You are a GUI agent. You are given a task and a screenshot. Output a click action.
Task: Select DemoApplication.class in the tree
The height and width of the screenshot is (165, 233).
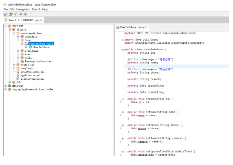(38, 61)
